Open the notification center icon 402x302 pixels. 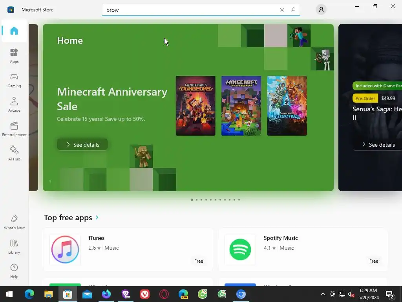pyautogui.click(x=390, y=294)
